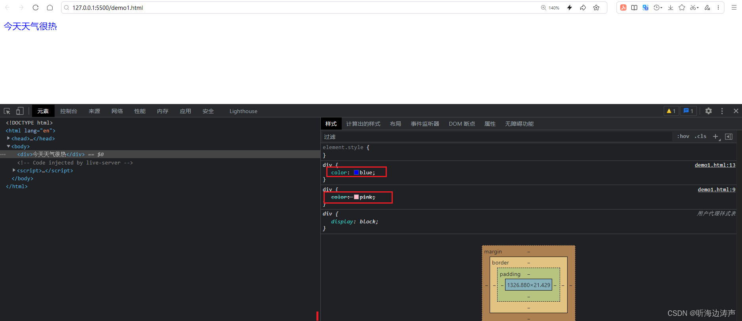Open the history icon's dropdown arrow
The width and height of the screenshot is (742, 321).
[x=661, y=8]
